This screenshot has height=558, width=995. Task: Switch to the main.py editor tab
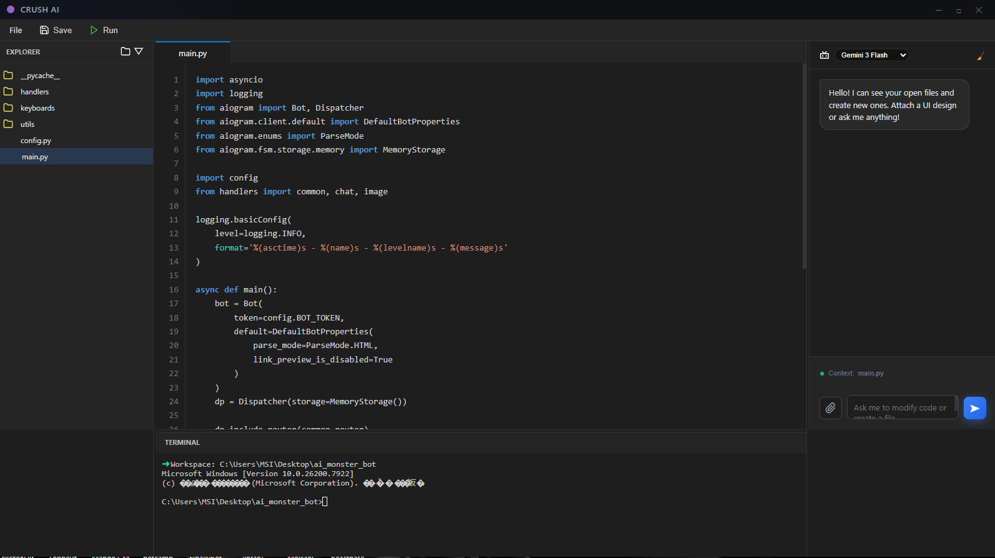tap(192, 53)
